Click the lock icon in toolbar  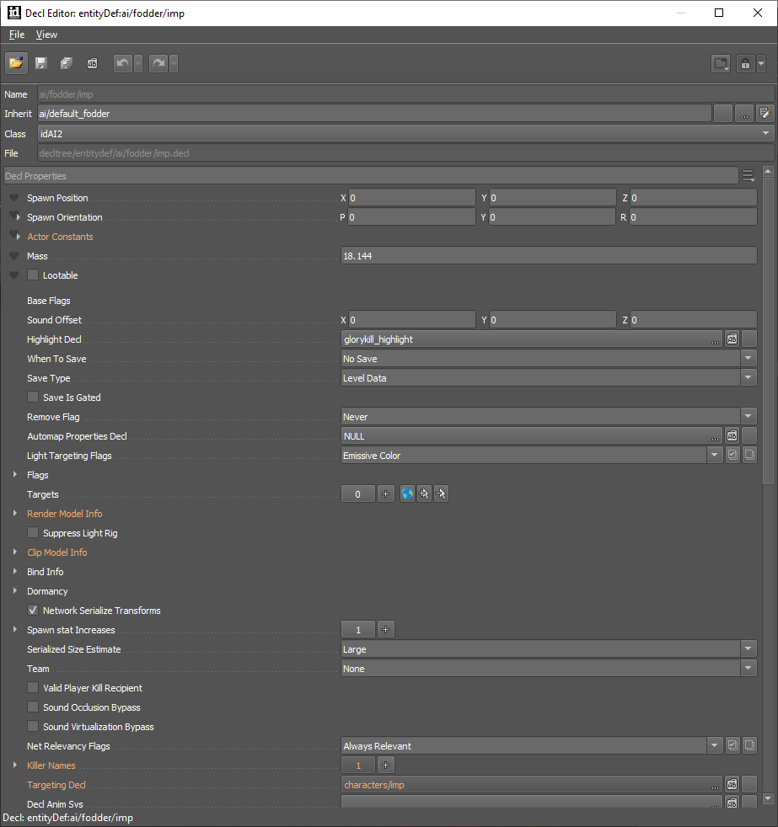click(x=745, y=64)
